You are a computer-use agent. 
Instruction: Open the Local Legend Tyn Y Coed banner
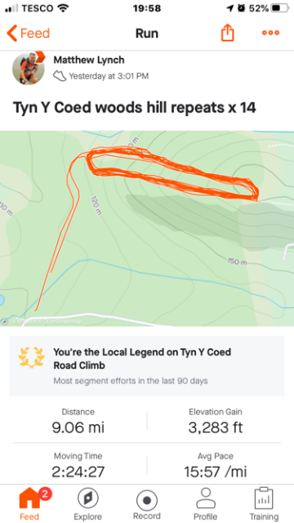pos(147,366)
